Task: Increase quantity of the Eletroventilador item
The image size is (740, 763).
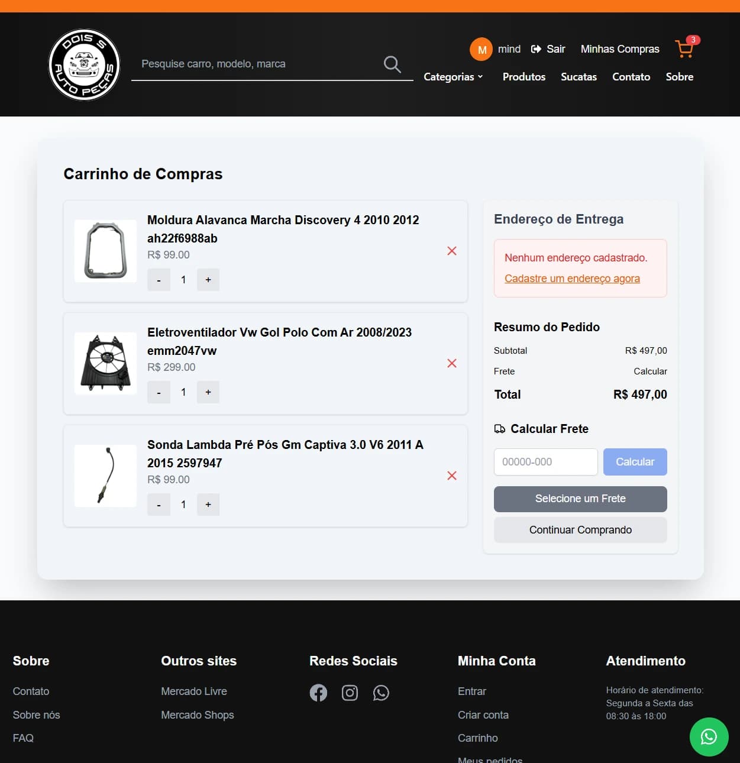Action: pos(208,392)
